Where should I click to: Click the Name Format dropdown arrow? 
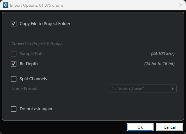pos(173,89)
